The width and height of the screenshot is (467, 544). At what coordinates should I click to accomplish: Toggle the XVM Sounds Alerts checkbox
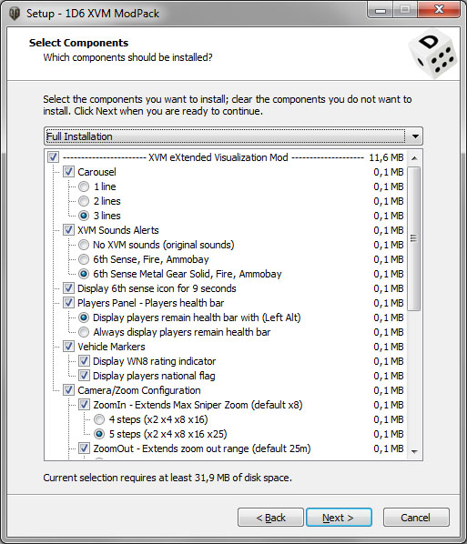click(x=68, y=230)
